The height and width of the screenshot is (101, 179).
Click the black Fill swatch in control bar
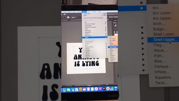64,17
